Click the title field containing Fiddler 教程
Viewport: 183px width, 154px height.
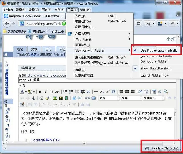[97, 80]
